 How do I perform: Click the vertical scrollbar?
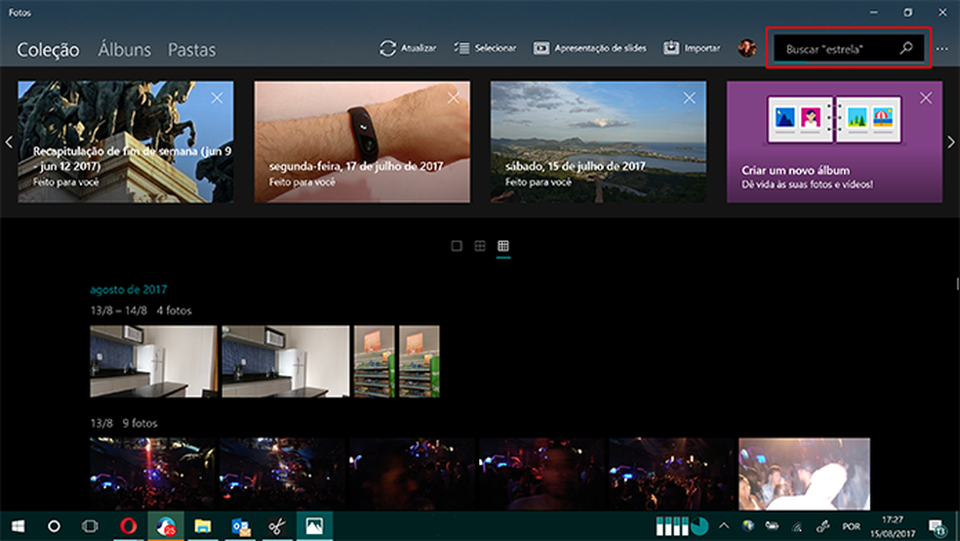957,283
